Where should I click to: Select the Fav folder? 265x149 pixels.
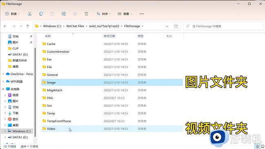[x=112, y=59]
